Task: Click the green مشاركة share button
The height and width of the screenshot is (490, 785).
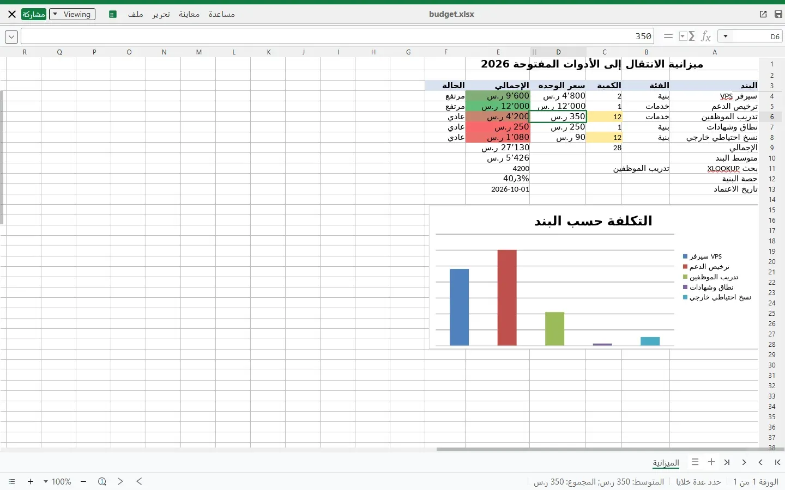Action: 34,14
